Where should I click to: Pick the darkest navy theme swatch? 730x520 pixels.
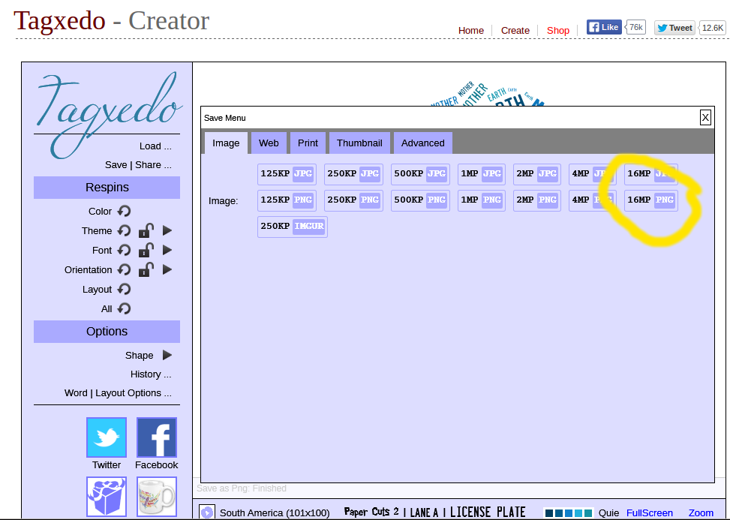(x=549, y=513)
